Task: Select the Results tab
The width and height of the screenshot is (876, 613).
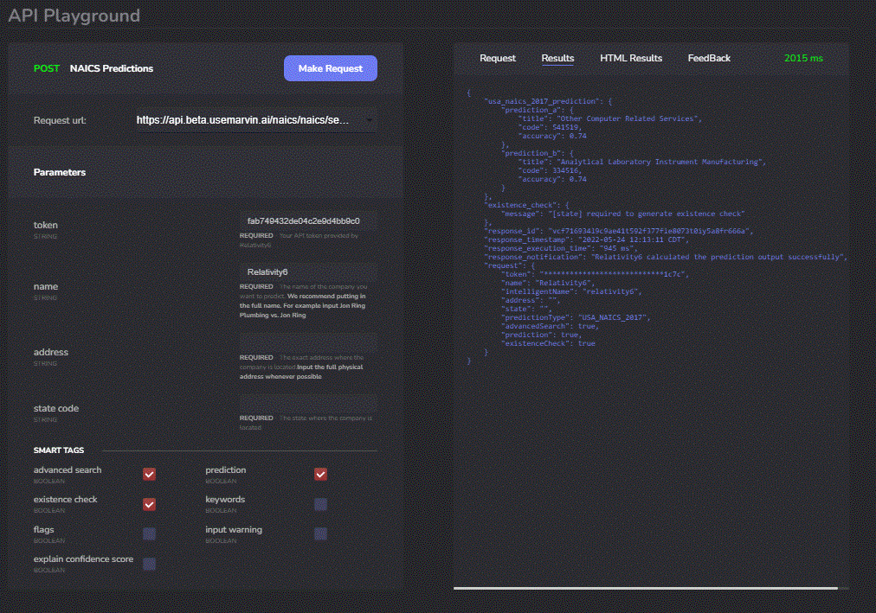Action: 557,58
